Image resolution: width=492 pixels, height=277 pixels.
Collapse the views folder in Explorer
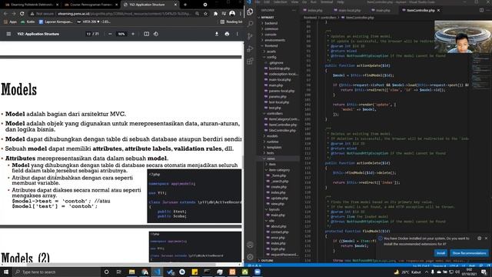click(271, 159)
